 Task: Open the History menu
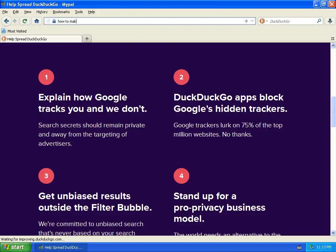click(42, 12)
